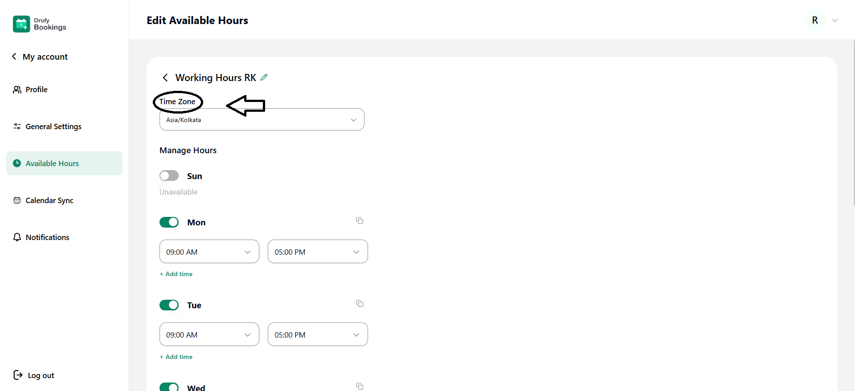Click the copy icon for Tuesday hours
855x391 pixels.
point(360,304)
